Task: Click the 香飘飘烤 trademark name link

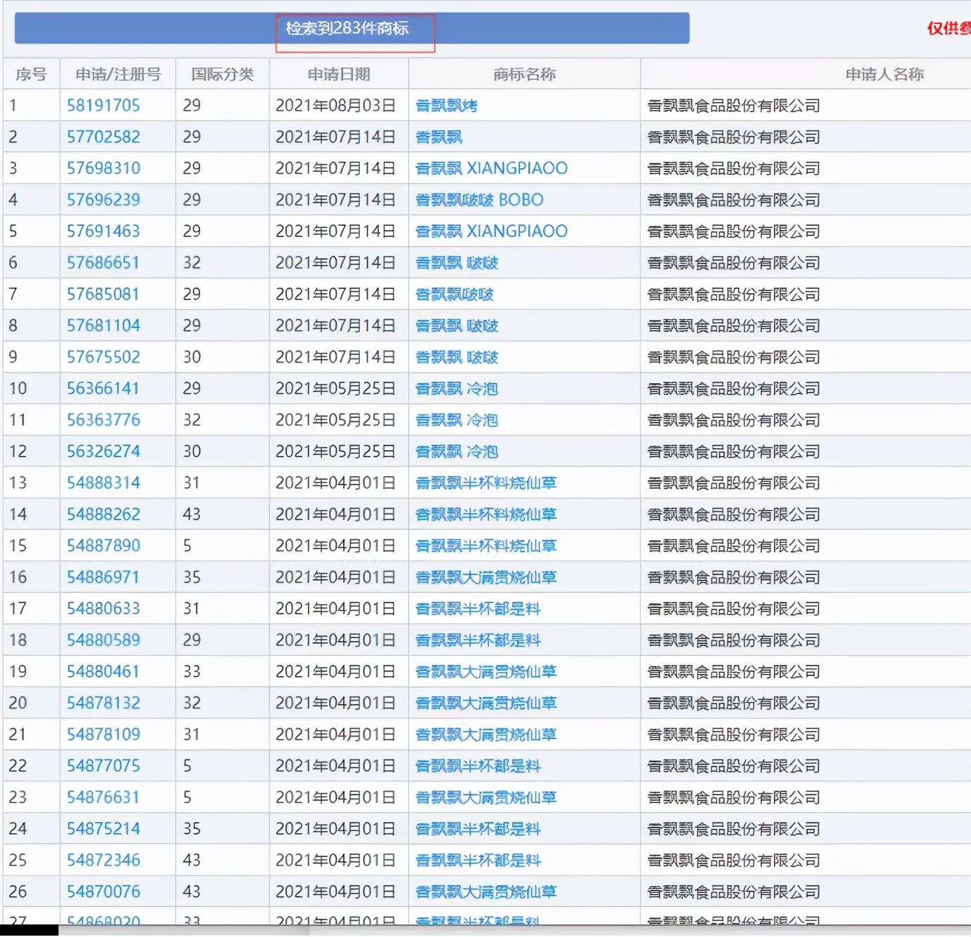Action: (446, 105)
